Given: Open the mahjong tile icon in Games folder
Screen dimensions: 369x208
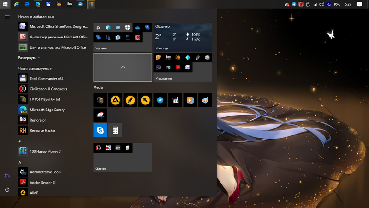Looking at the screenshot, I should [128, 147].
